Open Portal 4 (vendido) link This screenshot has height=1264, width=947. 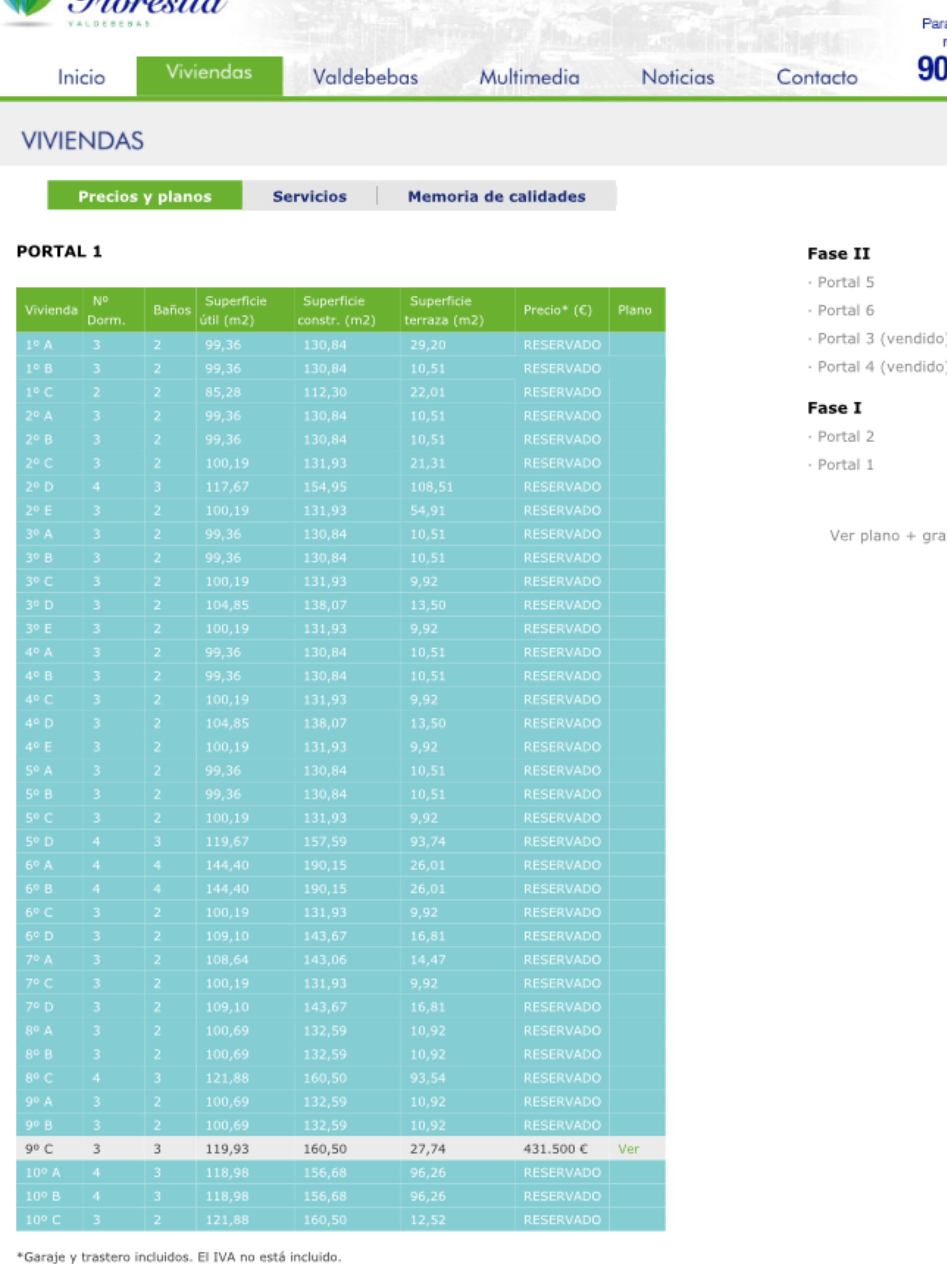881,366
